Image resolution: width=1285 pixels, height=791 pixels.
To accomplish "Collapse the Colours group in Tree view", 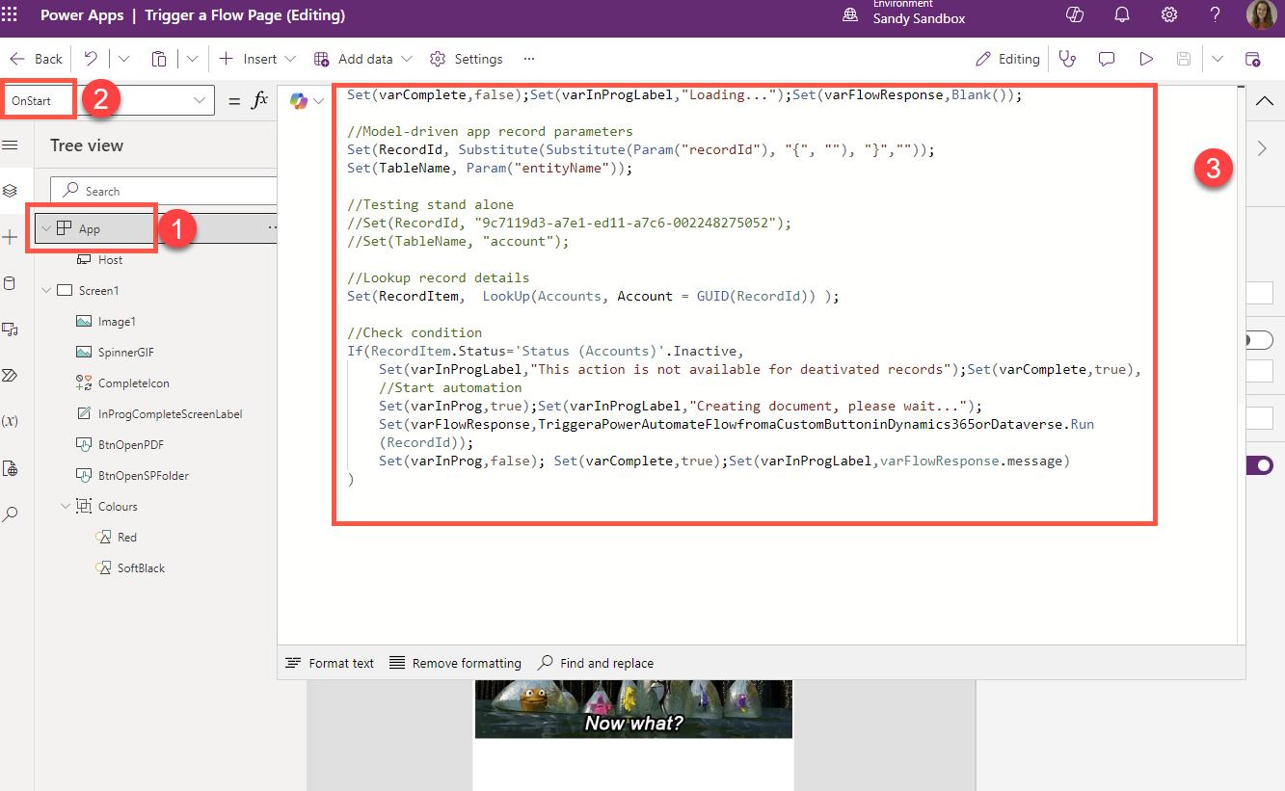I will click(x=65, y=506).
